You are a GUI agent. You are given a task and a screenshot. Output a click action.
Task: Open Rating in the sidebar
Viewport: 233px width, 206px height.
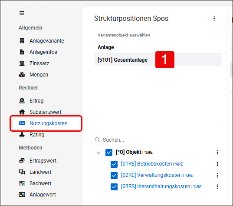pyautogui.click(x=37, y=135)
